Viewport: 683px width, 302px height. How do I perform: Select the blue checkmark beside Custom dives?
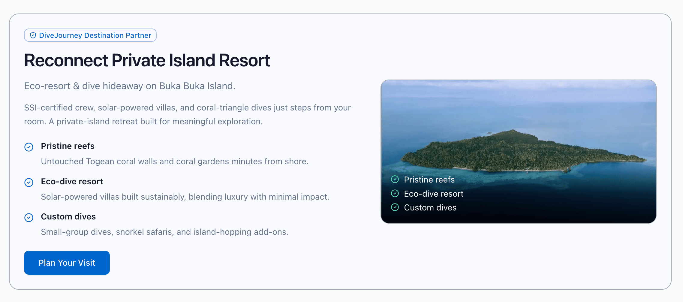tap(29, 218)
